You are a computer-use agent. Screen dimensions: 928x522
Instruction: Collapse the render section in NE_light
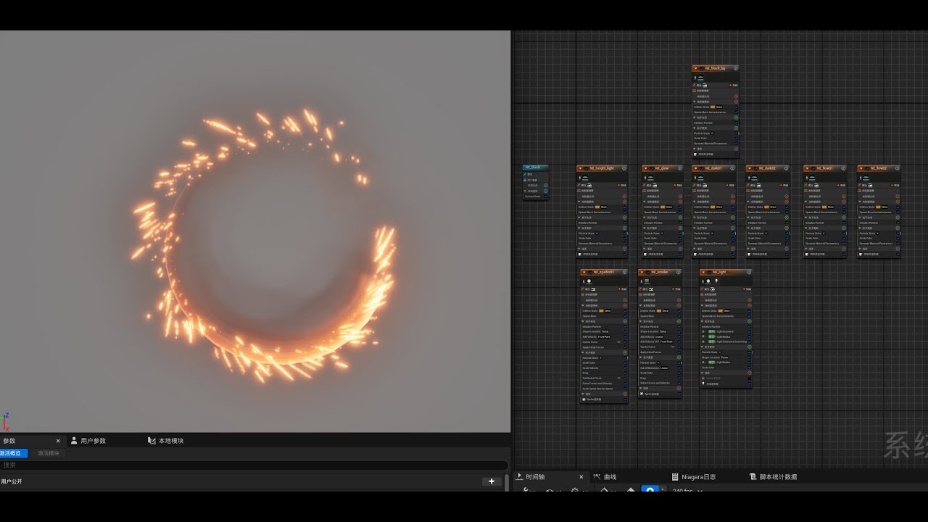(x=703, y=373)
